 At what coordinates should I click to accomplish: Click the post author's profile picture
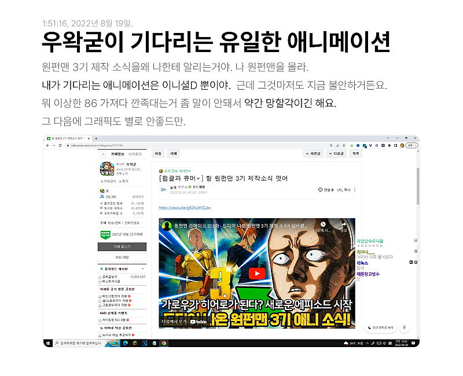pyautogui.click(x=163, y=190)
